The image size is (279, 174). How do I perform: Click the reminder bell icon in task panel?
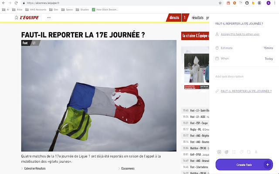coord(256,152)
